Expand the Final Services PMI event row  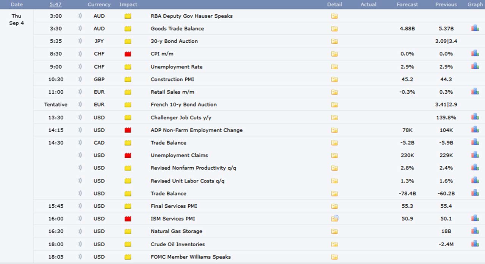(x=174, y=206)
